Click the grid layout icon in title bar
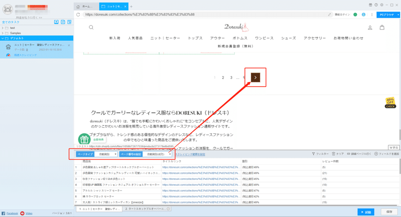401x217 pixels. click(x=370, y=5)
